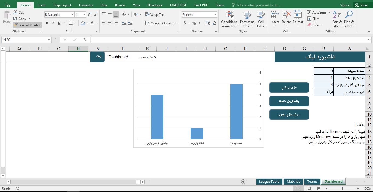The width and height of the screenshot is (373, 192).
Task: Apply Align Right to the cell
Action: coord(116,23)
